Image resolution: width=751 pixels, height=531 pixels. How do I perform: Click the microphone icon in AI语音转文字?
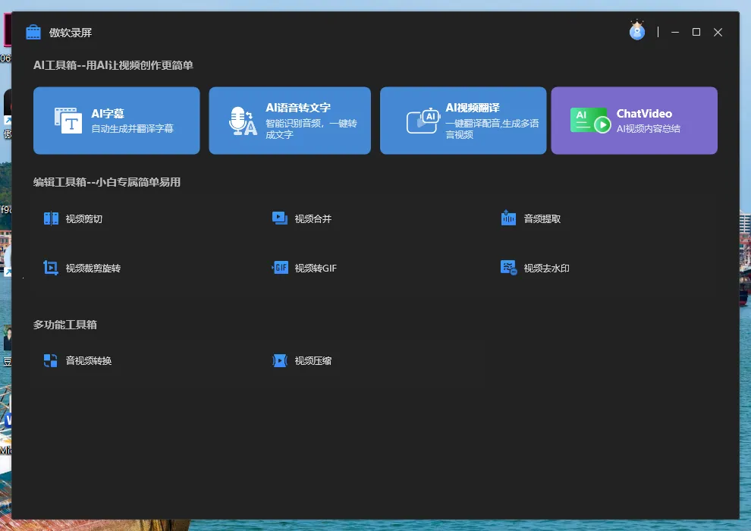pos(243,121)
